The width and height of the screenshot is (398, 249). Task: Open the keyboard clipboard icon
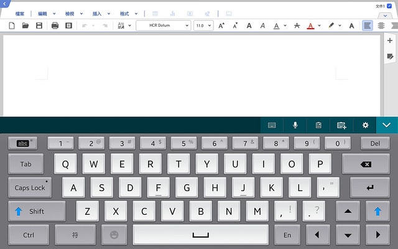point(318,125)
